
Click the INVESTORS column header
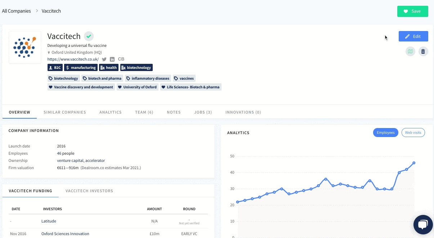coord(52,209)
